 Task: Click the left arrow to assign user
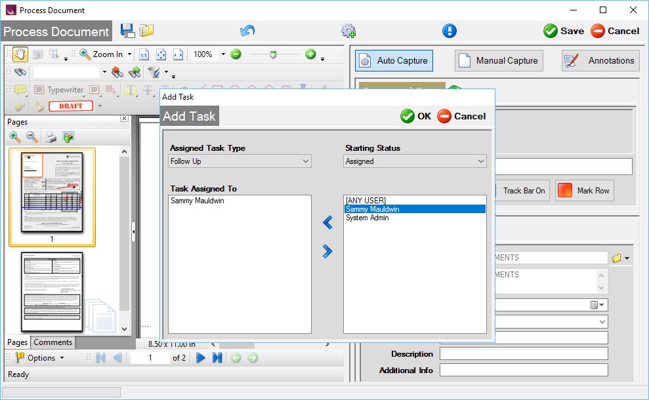point(327,222)
